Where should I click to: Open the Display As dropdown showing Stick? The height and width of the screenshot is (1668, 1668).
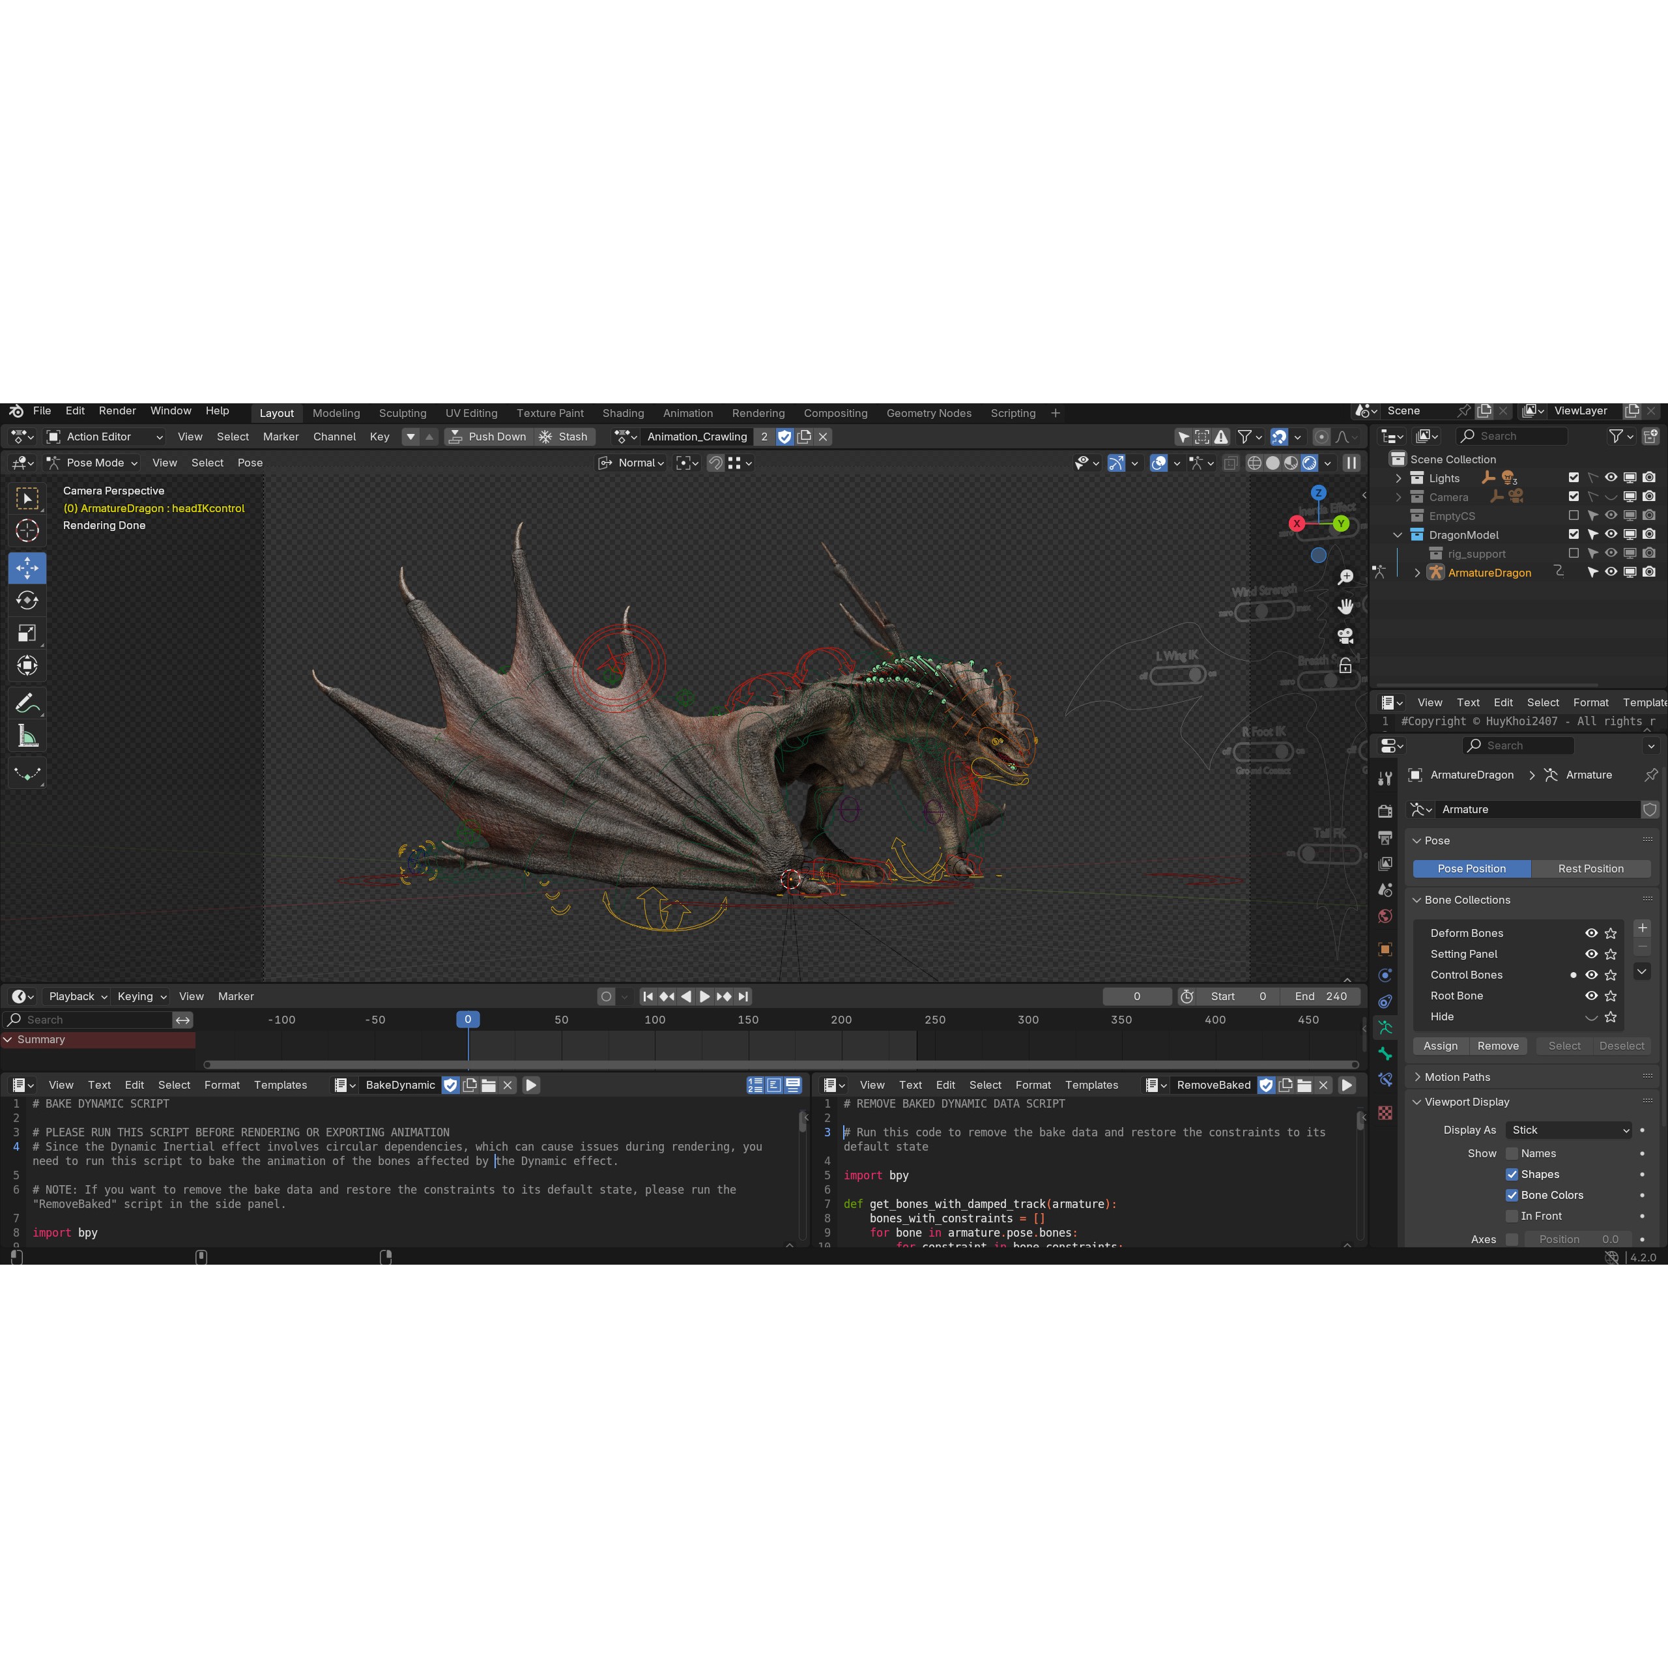click(x=1569, y=1129)
